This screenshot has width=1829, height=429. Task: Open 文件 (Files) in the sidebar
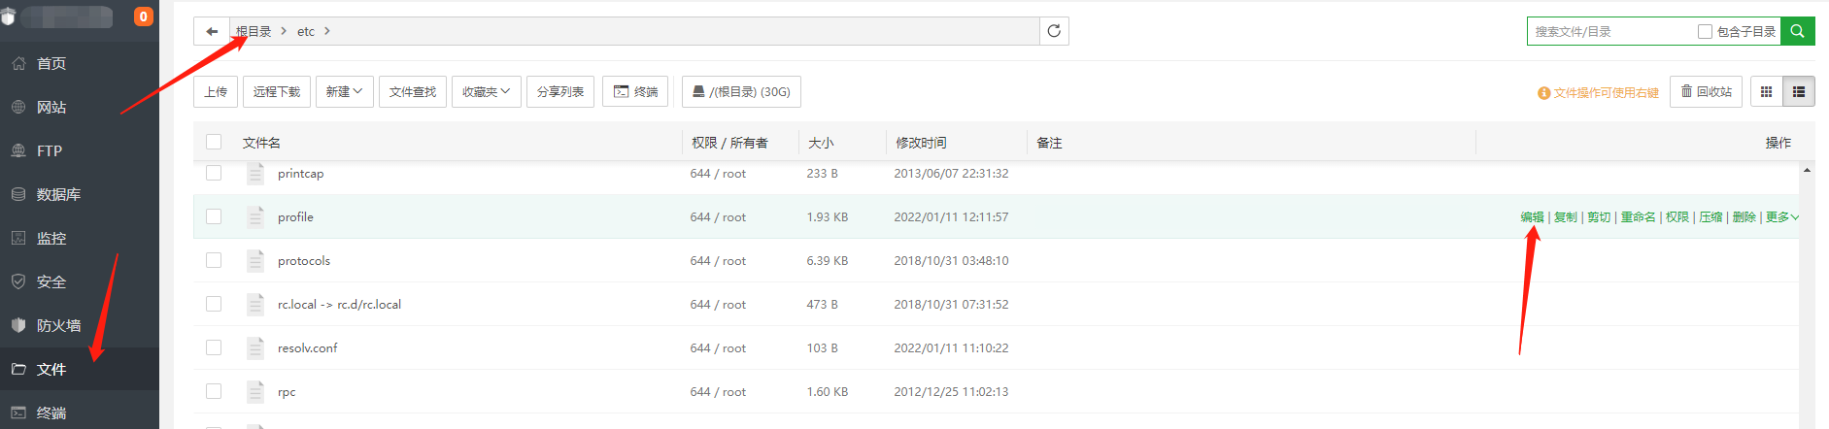click(51, 369)
